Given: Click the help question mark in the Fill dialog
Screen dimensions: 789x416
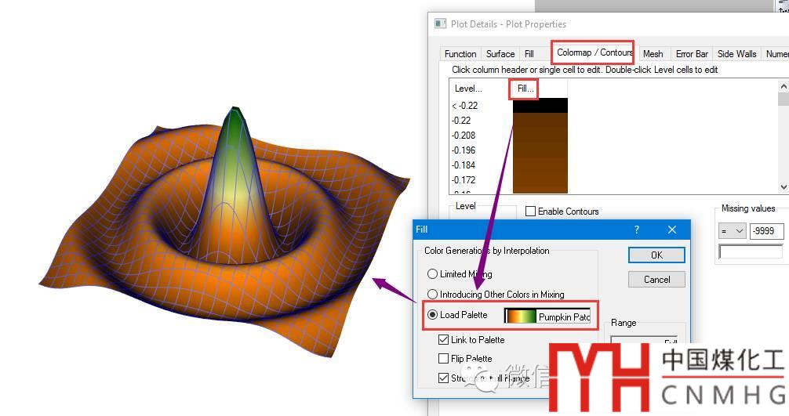Looking at the screenshot, I should point(637,230).
